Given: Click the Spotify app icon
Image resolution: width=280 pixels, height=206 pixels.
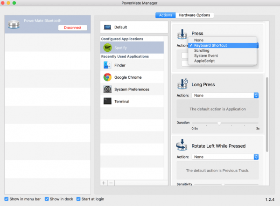Looking at the screenshot, I should coord(107,48).
